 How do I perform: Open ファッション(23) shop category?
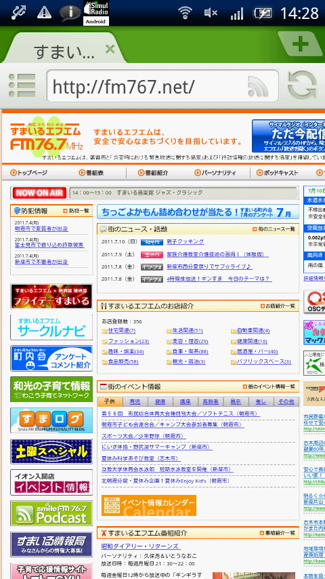point(125,341)
